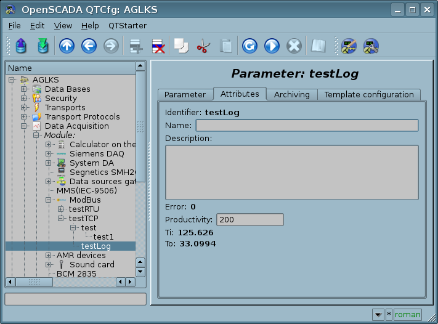The width and height of the screenshot is (438, 324).
Task: Collapse the testTCP tree node
Action: click(61, 219)
